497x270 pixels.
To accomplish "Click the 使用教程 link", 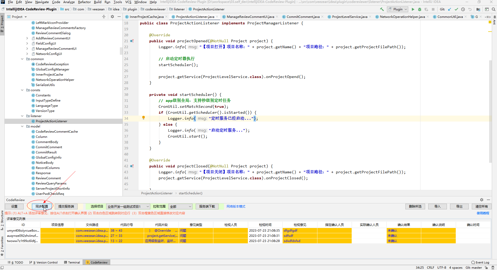I will 483,213.
